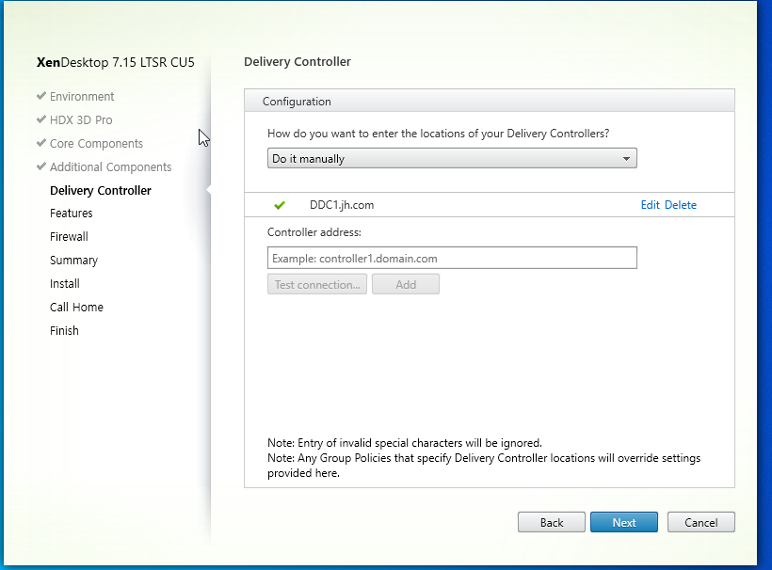This screenshot has height=570, width=772.
Task: Open the Additional Components step
Action: coord(111,167)
